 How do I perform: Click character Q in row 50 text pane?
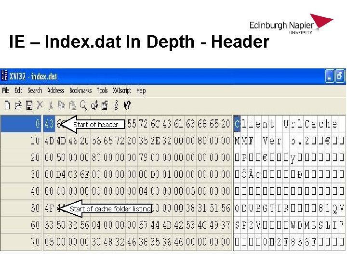(335, 208)
